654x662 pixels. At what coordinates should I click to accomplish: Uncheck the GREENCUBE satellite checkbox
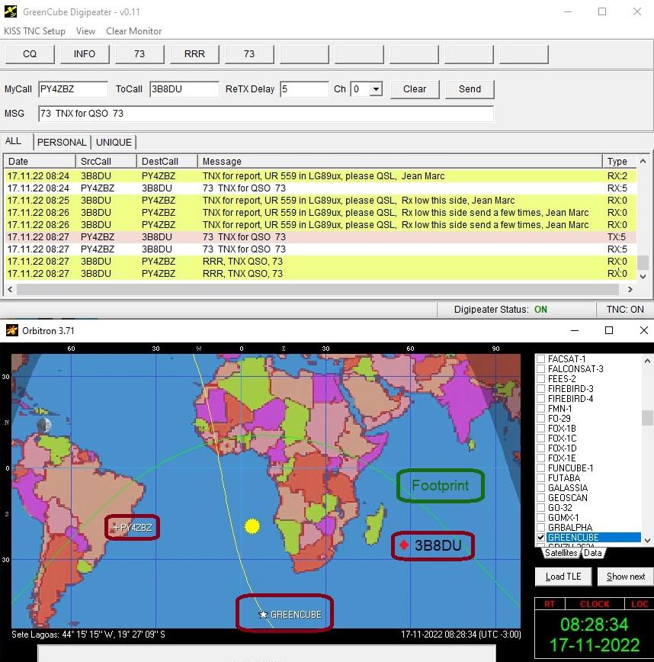click(541, 538)
